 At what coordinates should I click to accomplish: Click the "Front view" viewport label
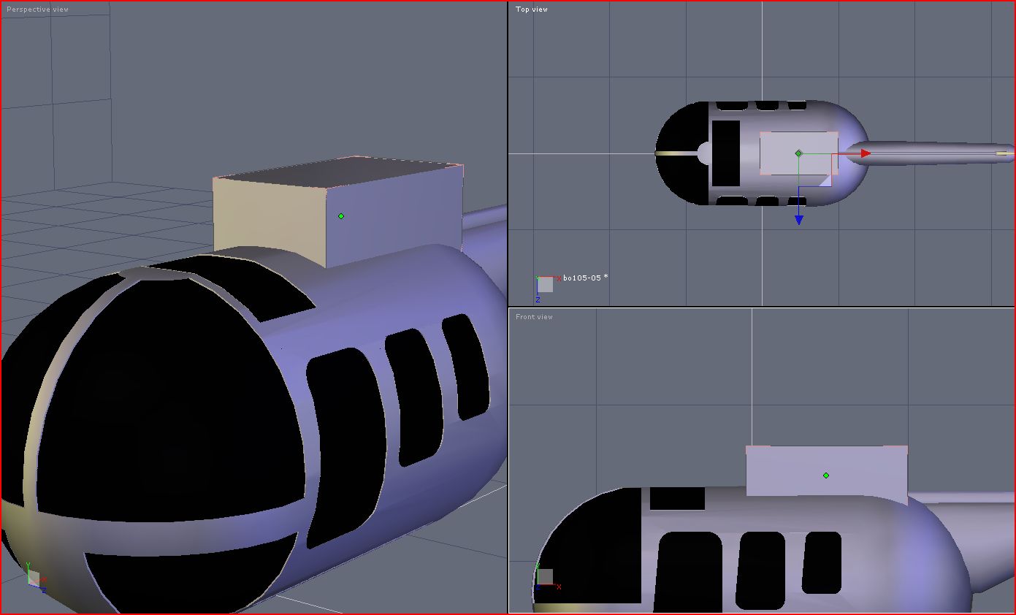pyautogui.click(x=535, y=317)
